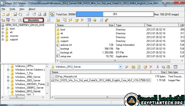Viewport: 185px width, 106px height.
Task: Expand the sources folder tree node
Action: click(3, 36)
